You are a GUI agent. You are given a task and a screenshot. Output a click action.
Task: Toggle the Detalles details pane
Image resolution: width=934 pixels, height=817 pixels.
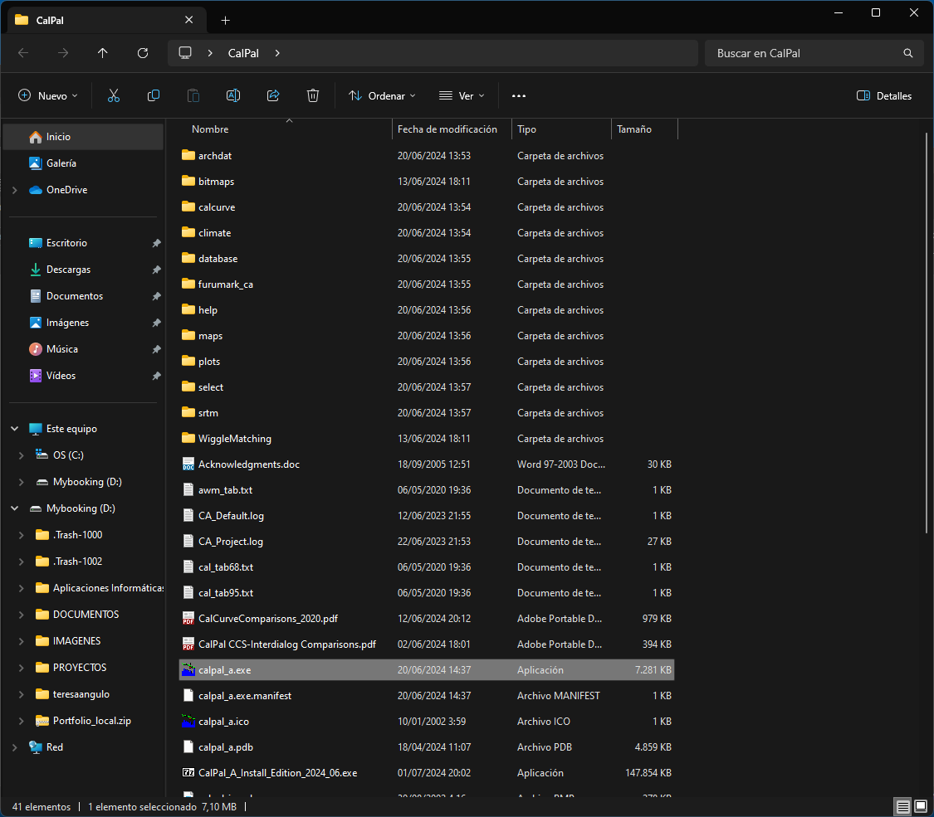click(x=884, y=95)
